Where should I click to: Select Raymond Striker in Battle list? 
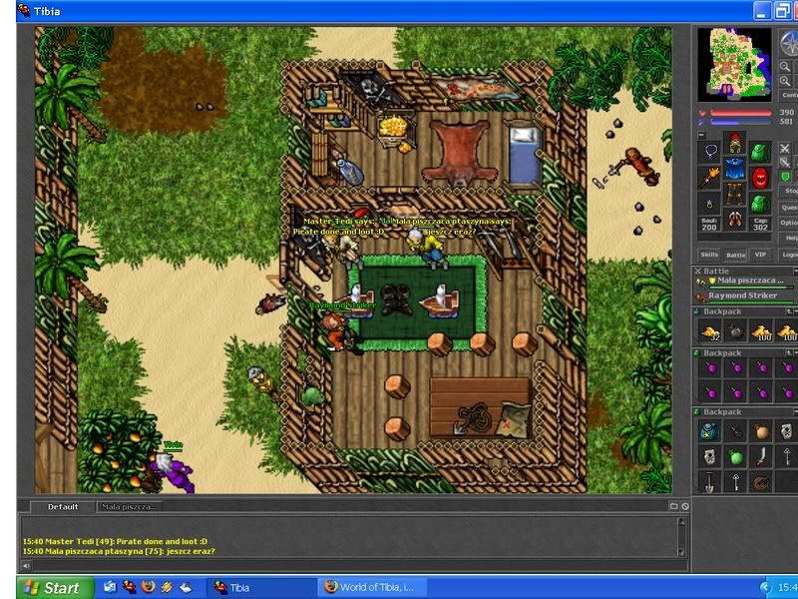(x=745, y=296)
